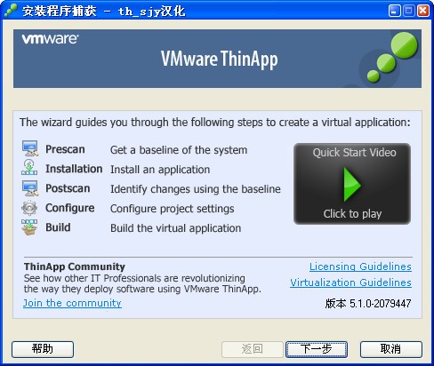Play the Quick Start Video

click(352, 184)
